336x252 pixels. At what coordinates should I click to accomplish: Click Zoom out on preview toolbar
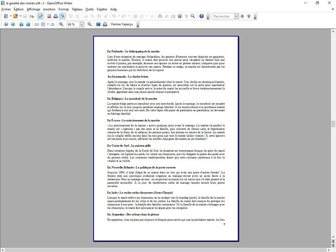coord(90,24)
